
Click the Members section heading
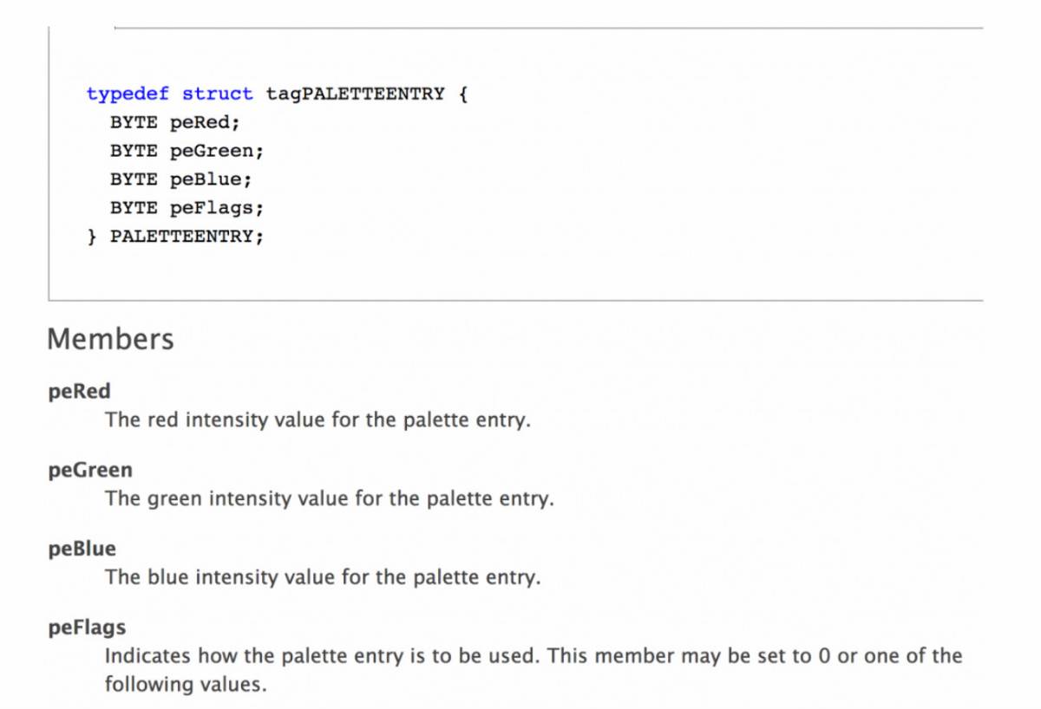tap(110, 339)
